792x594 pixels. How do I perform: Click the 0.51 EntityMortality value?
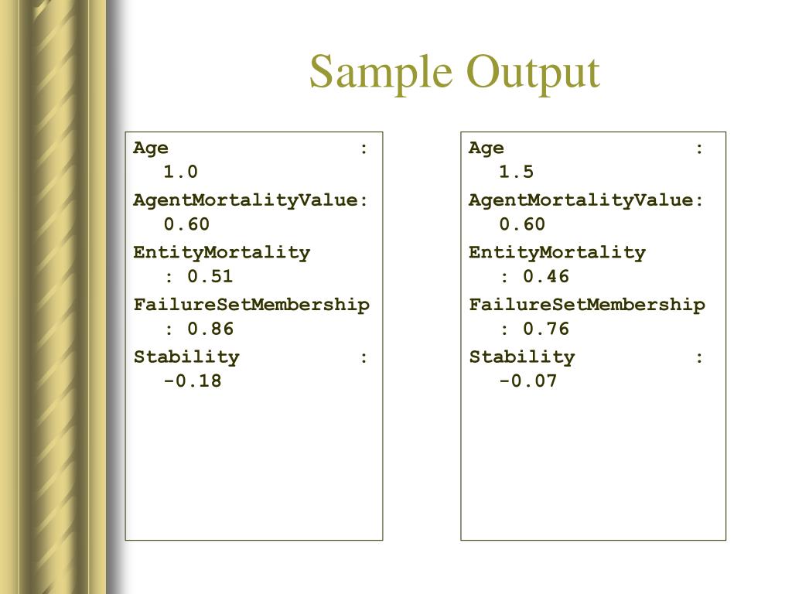210,276
